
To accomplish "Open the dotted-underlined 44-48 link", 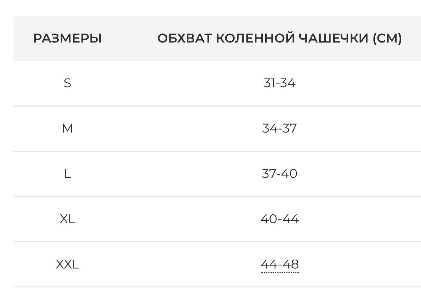I will [x=280, y=264].
